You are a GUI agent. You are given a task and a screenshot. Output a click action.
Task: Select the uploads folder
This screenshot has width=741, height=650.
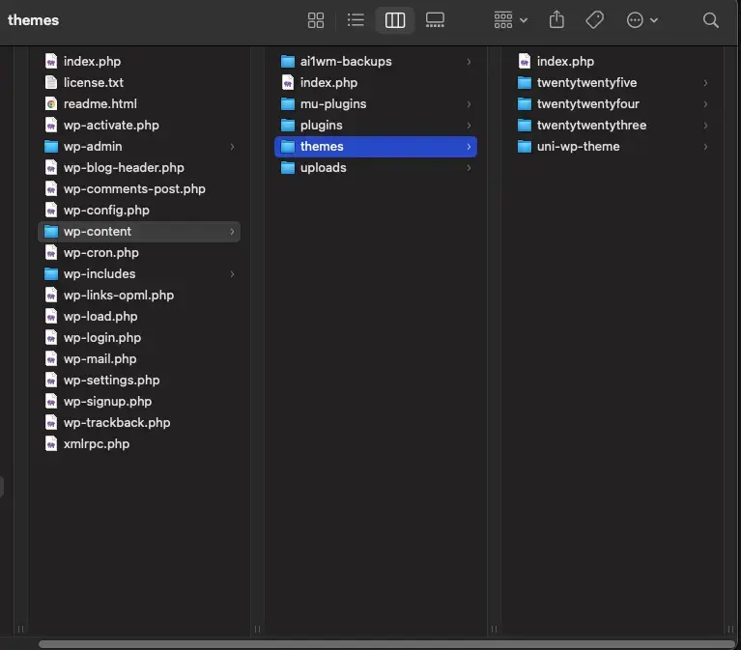click(x=323, y=168)
